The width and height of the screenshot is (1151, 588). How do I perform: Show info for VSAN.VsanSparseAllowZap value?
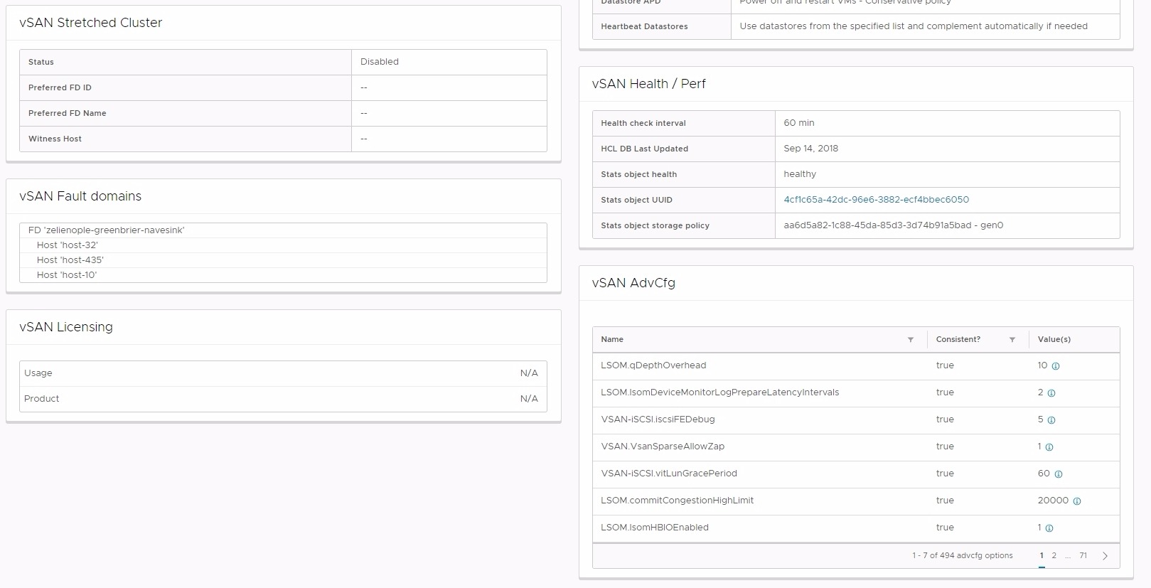pyautogui.click(x=1049, y=447)
